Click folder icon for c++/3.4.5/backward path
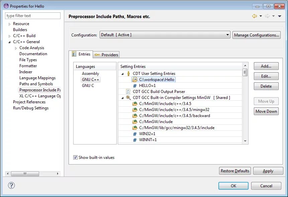Image resolution: width=288 pixels, height=197 pixels. coord(135,116)
